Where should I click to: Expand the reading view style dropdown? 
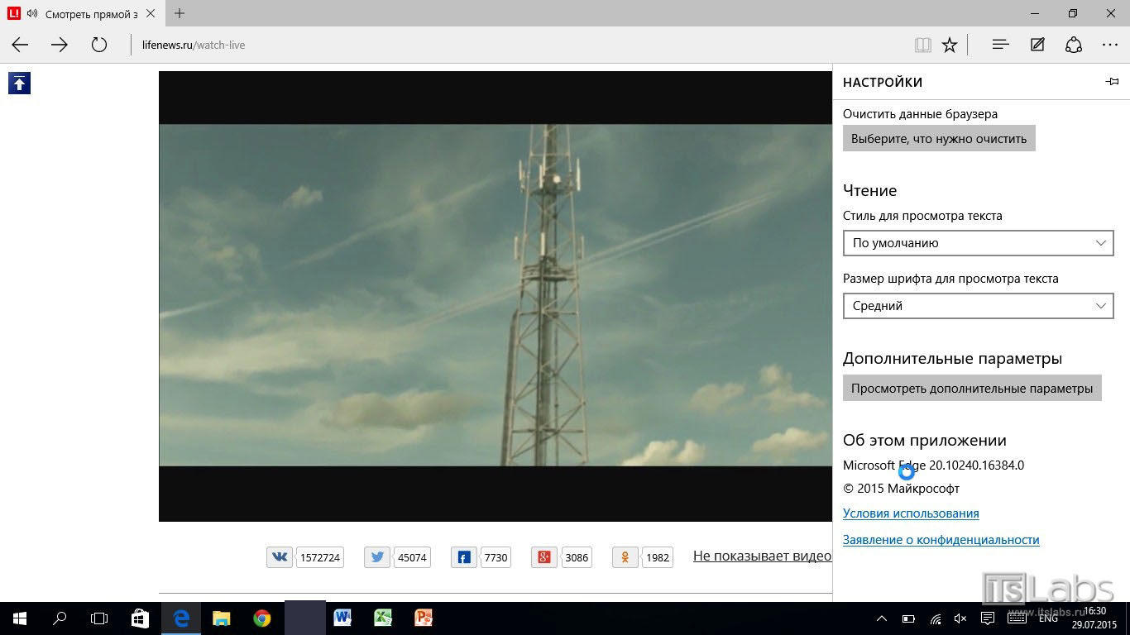pyautogui.click(x=978, y=243)
